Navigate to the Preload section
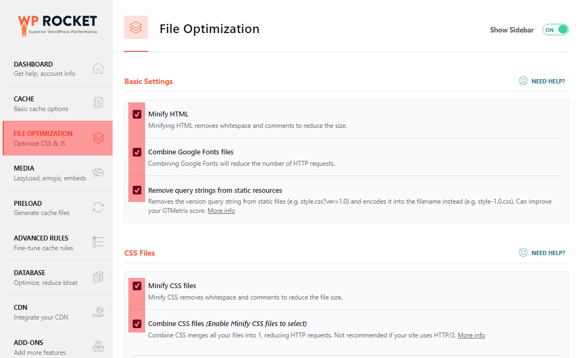580x358 pixels. point(58,208)
